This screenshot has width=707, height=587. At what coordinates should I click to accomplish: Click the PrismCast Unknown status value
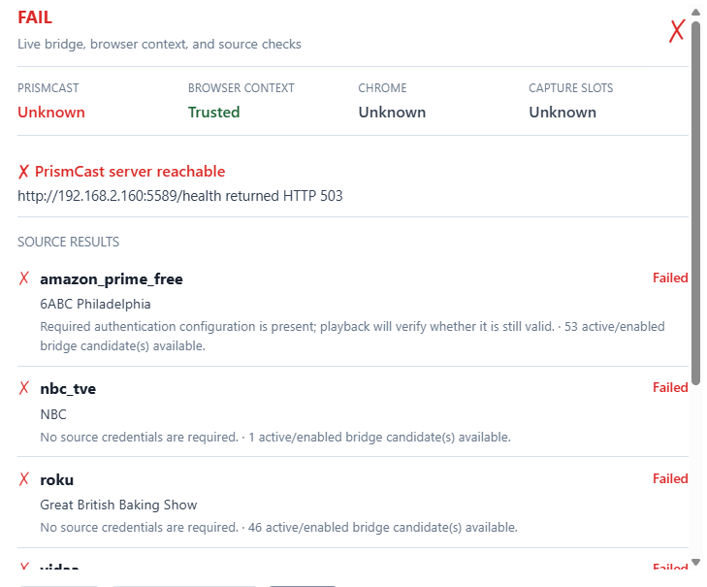click(x=51, y=112)
